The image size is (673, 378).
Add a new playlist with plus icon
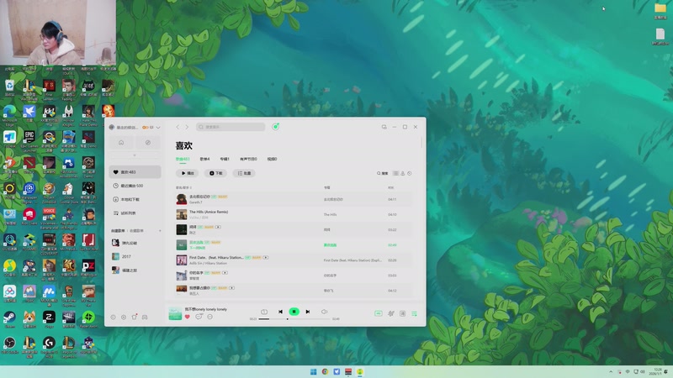click(160, 230)
